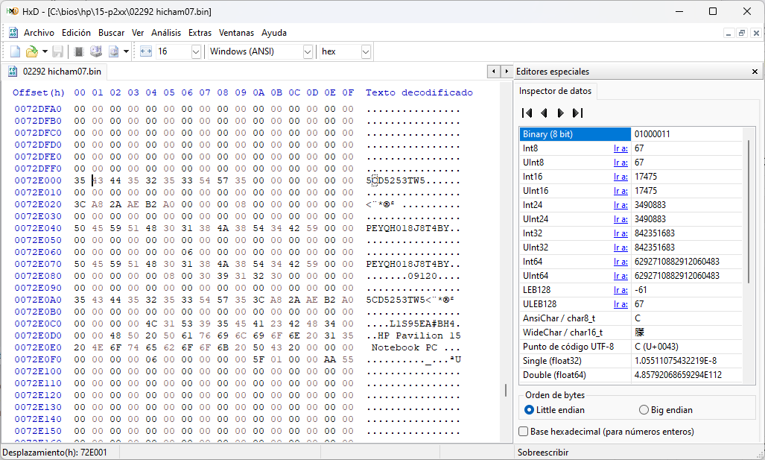This screenshot has width=765, height=460.
Task: Click the Binary (8 bit) value field
Action: [689, 134]
